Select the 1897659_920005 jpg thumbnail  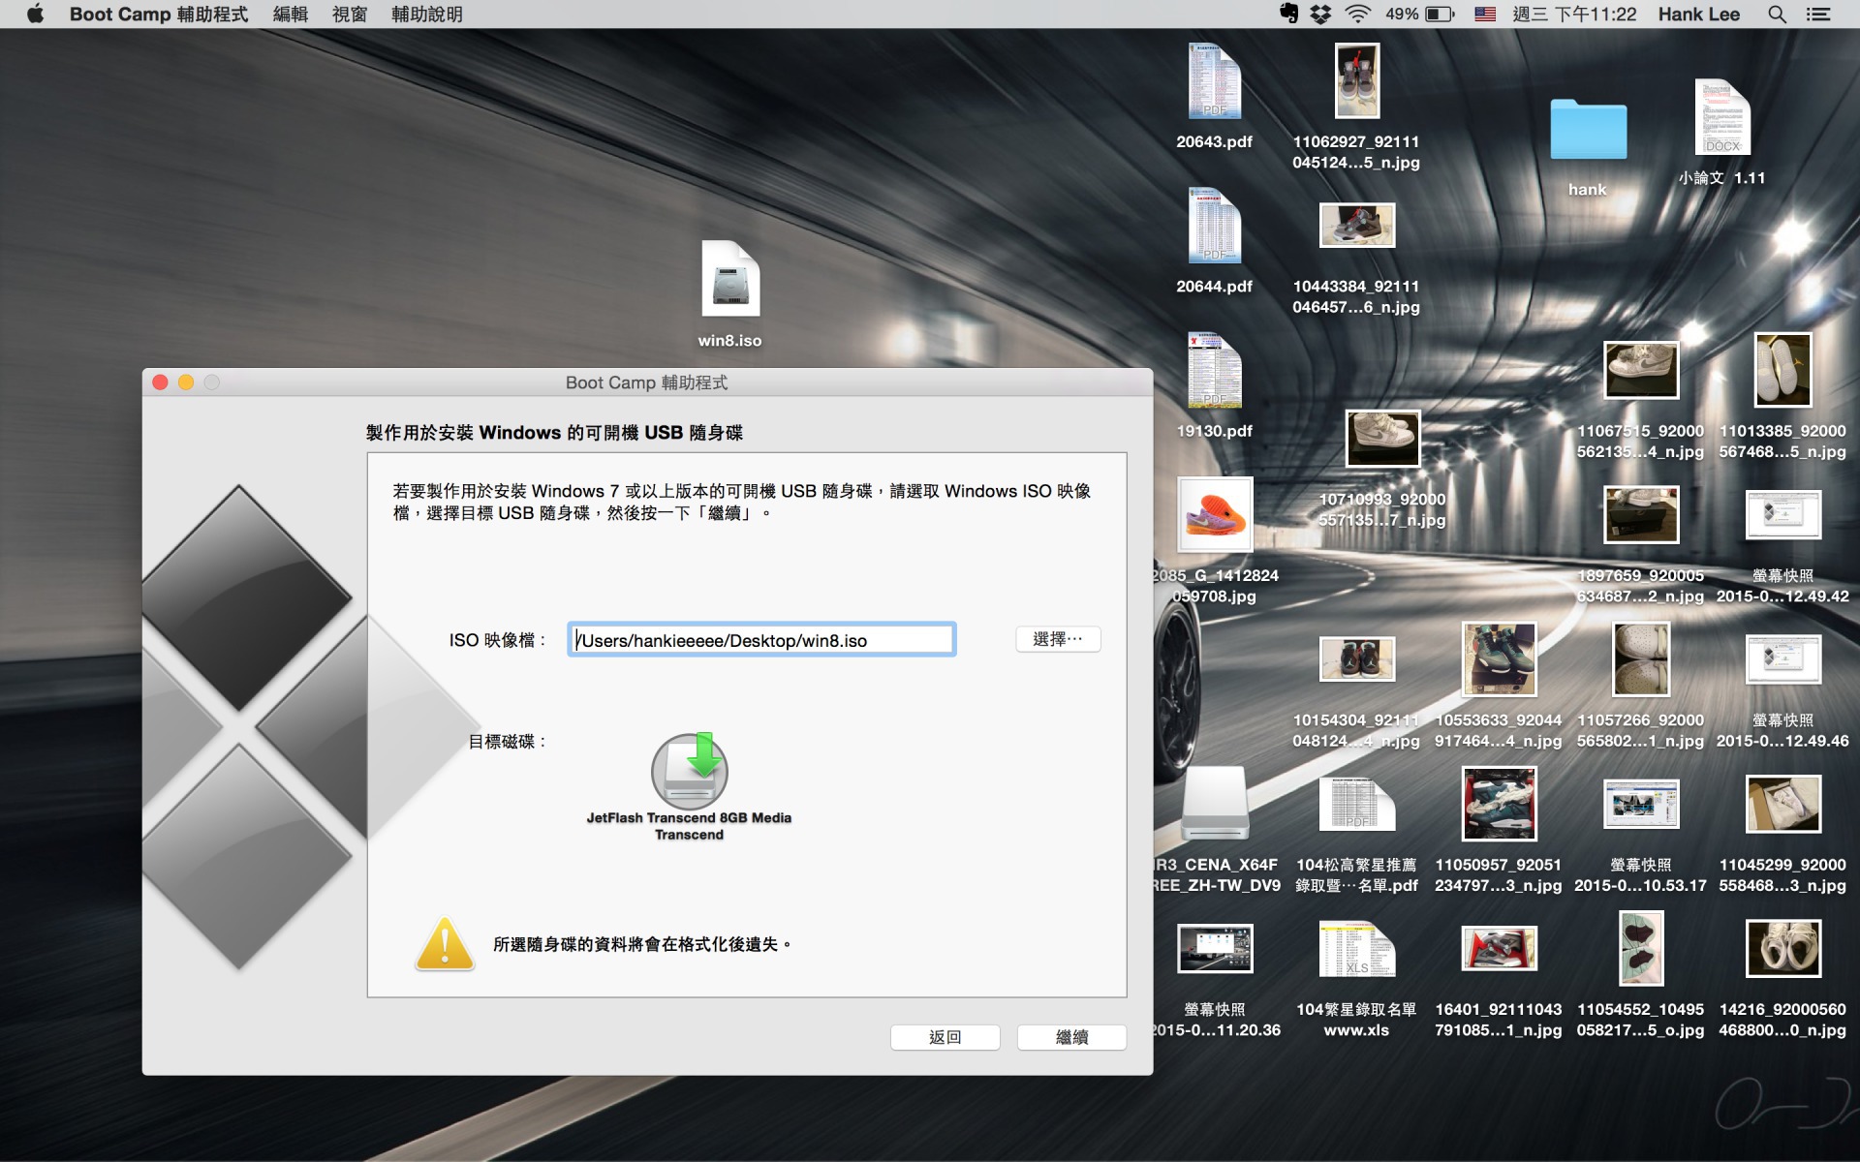[1640, 515]
